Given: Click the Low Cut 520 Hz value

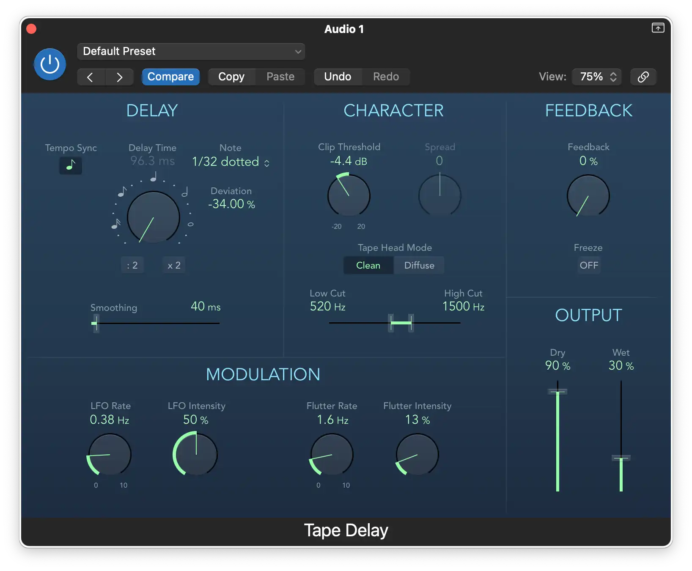Looking at the screenshot, I should tap(328, 307).
